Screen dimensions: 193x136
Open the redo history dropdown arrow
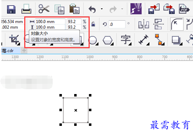point(122,9)
